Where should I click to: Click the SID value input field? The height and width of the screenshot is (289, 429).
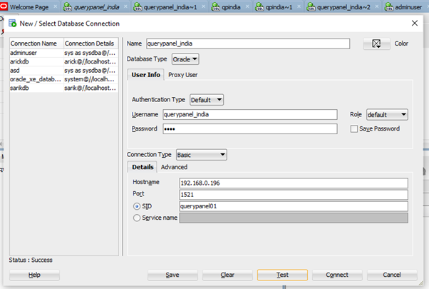(294, 206)
